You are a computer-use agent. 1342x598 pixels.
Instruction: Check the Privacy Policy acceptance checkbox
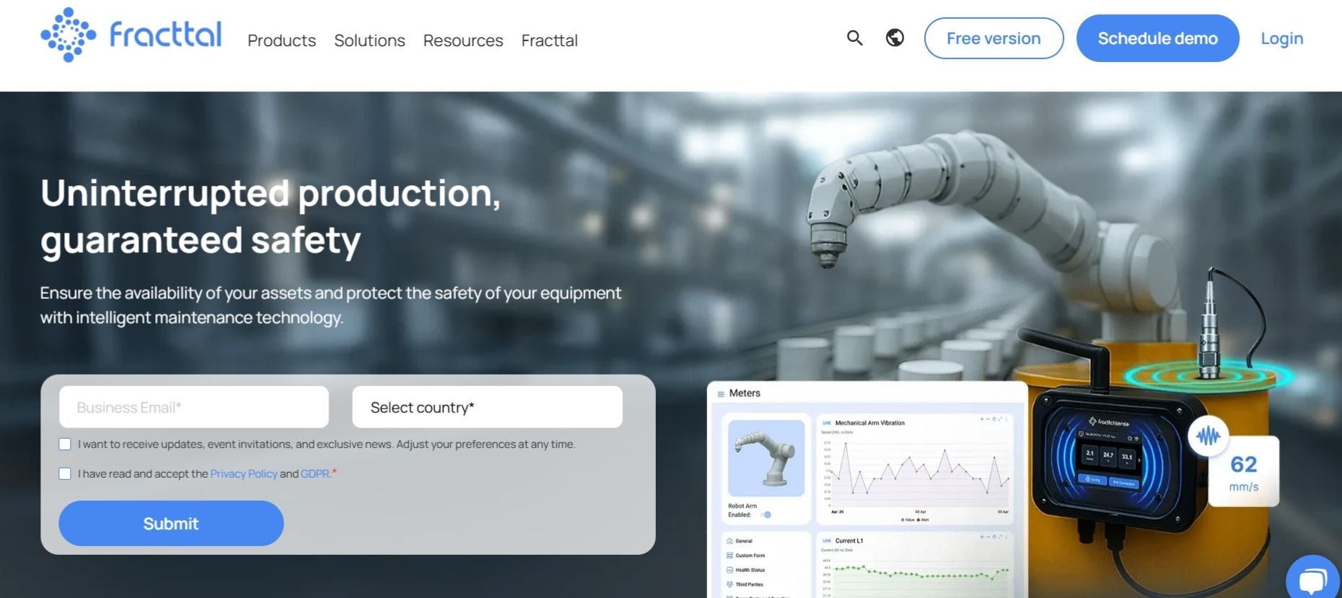[x=65, y=473]
